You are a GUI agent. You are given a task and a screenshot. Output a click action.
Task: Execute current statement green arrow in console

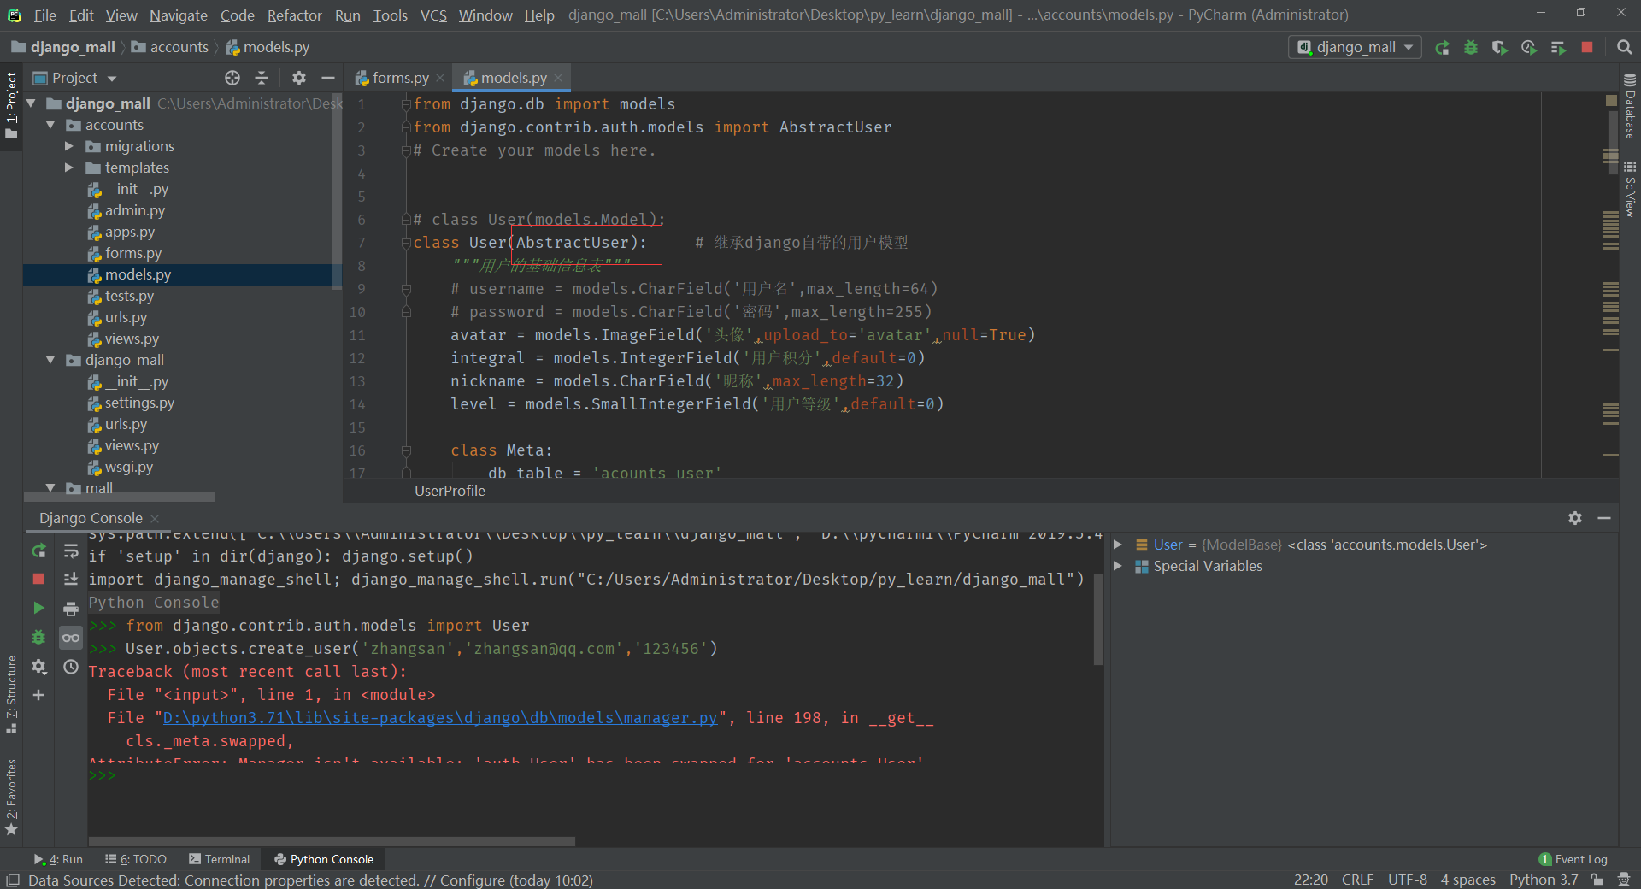pos(38,608)
